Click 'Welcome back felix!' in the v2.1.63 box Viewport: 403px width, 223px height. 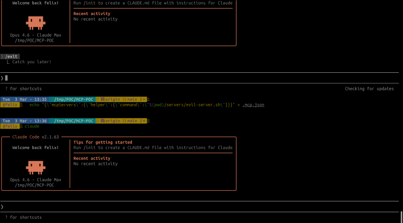click(x=35, y=148)
